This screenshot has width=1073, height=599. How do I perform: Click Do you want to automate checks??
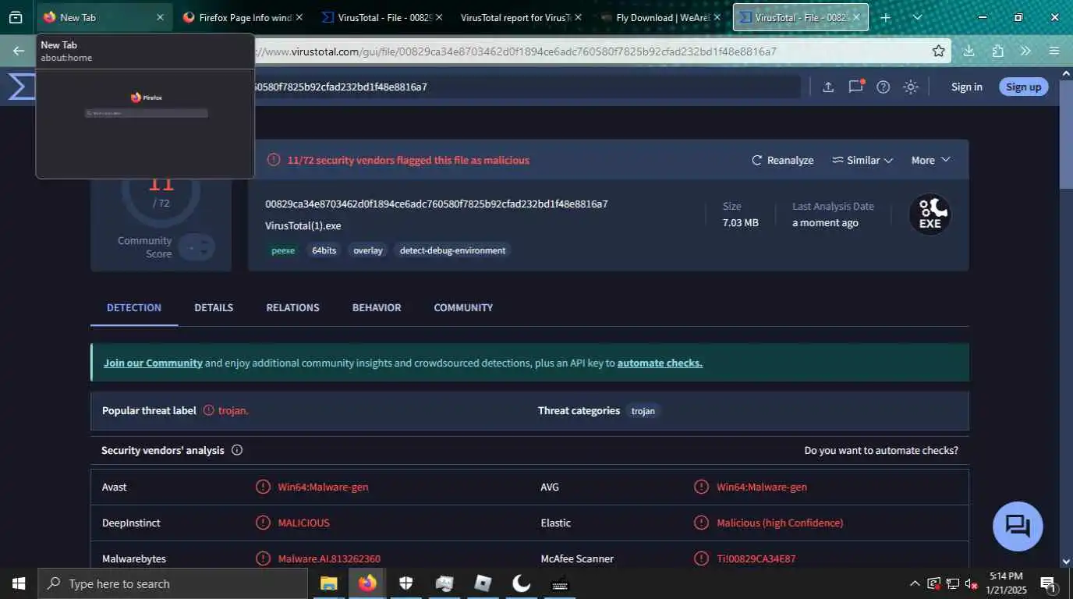click(x=881, y=450)
